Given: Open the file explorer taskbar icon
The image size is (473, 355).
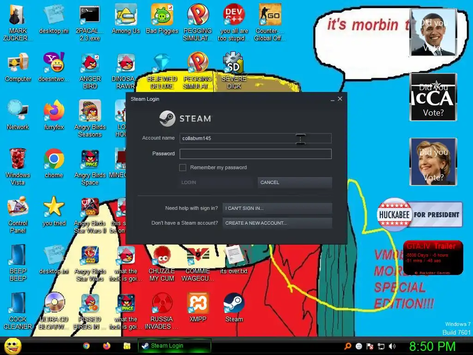Looking at the screenshot, I should 127,346.
